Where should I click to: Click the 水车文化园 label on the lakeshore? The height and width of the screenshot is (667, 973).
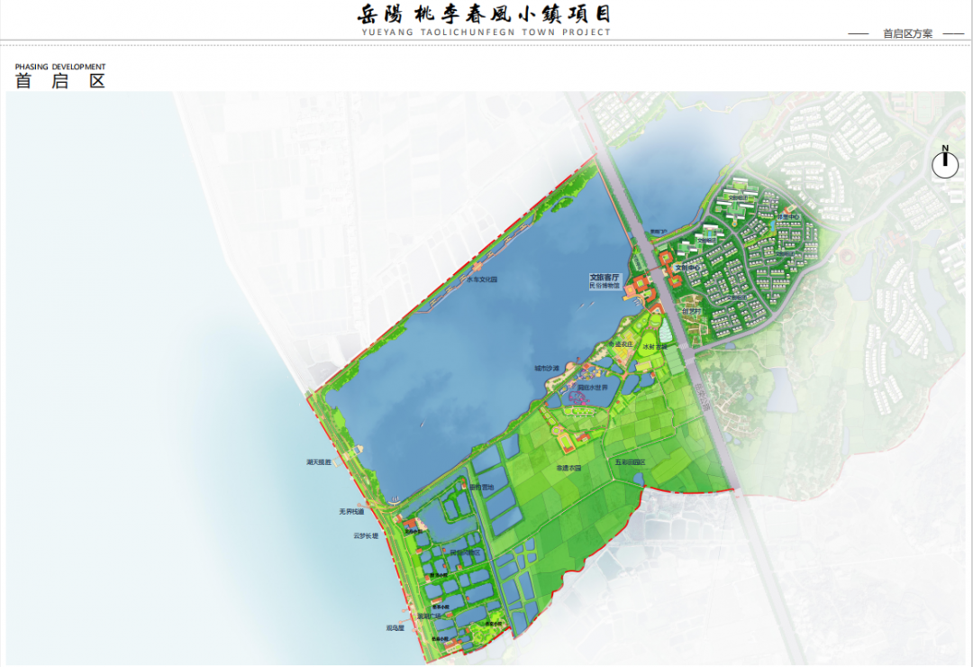pos(482,279)
